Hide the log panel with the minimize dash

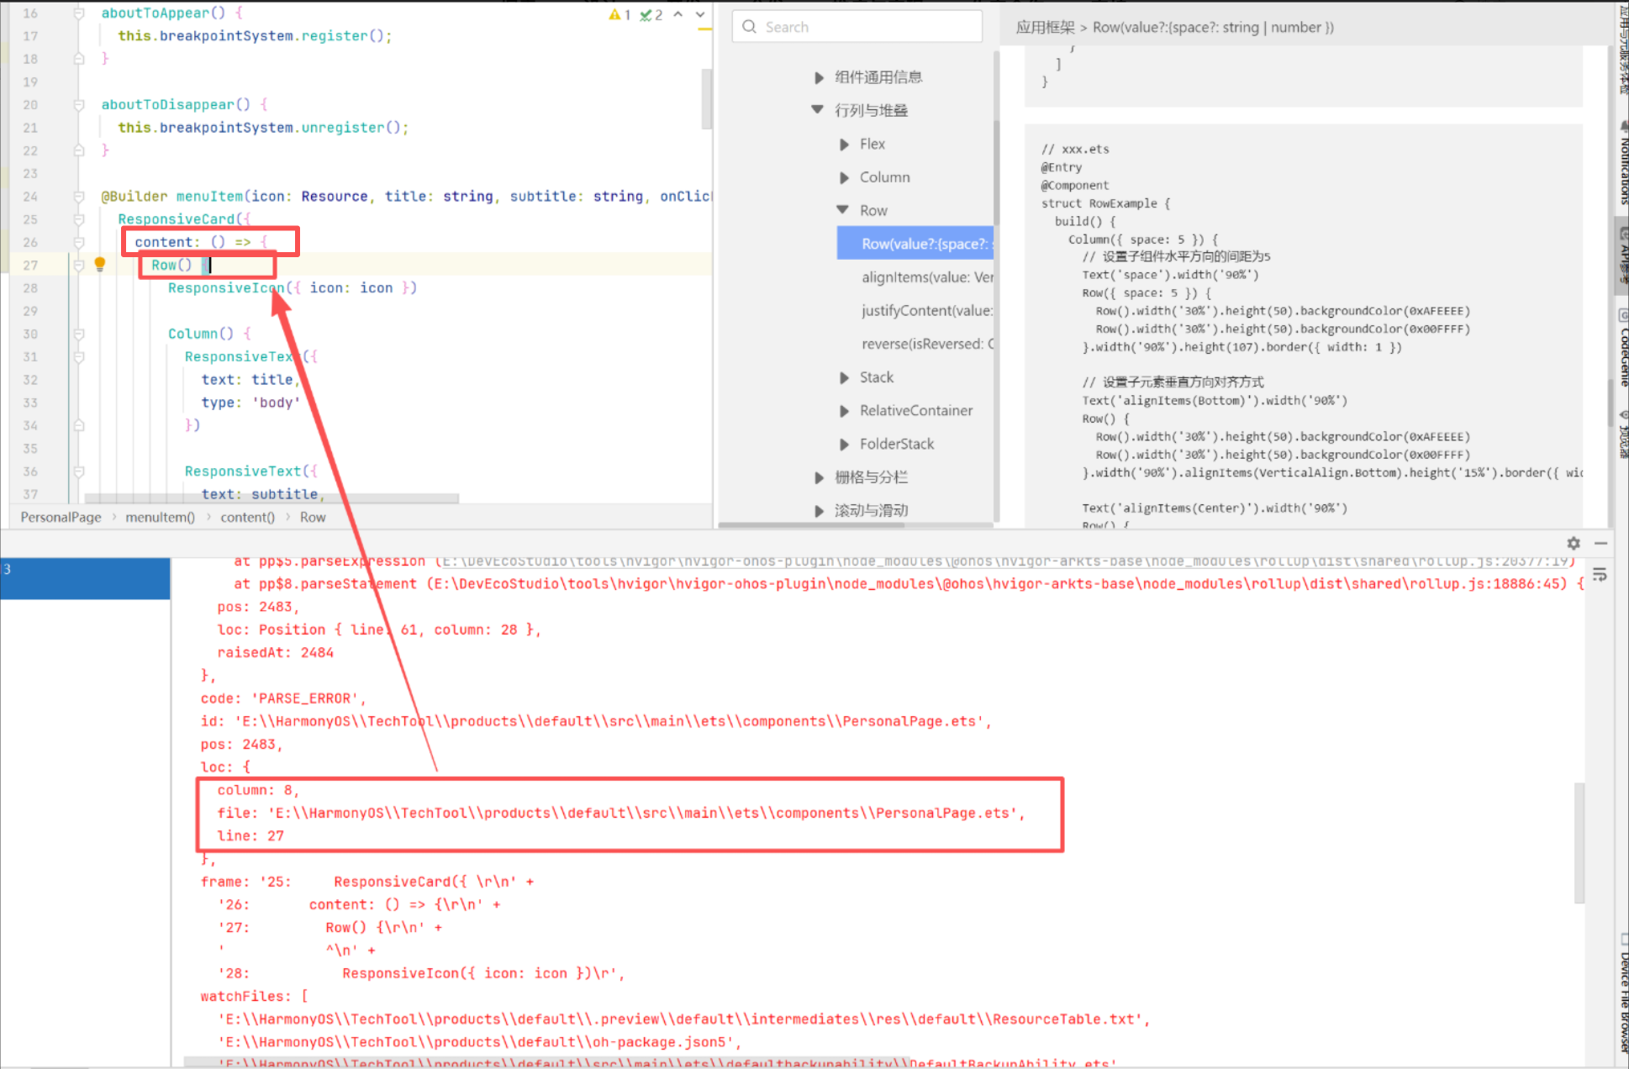1600,543
